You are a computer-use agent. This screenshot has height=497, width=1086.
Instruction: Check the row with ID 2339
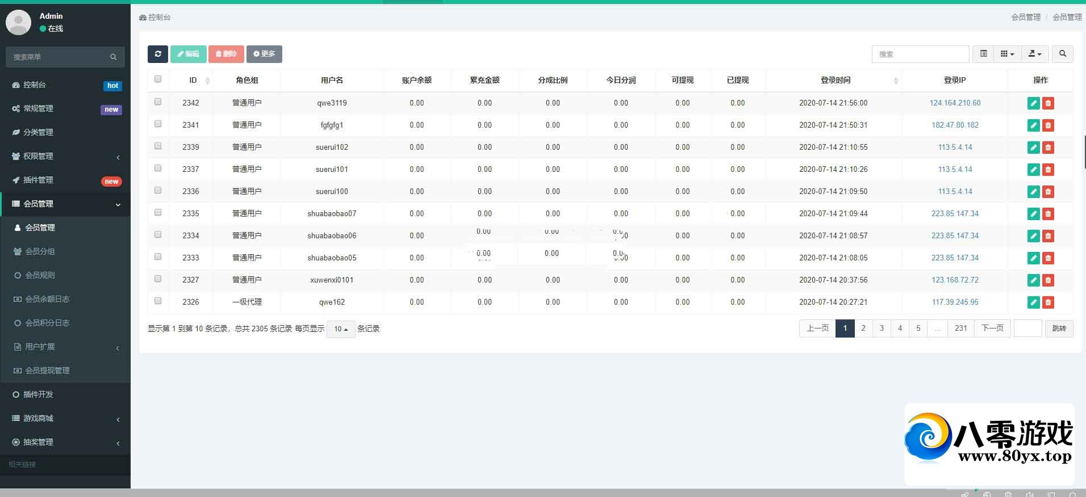[158, 146]
